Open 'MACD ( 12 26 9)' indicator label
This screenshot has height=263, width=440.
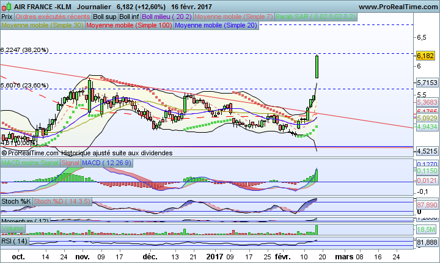[x=106, y=163]
